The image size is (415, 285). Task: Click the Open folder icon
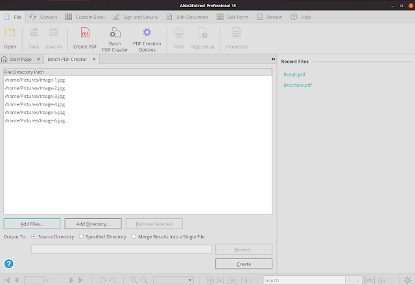(10, 33)
